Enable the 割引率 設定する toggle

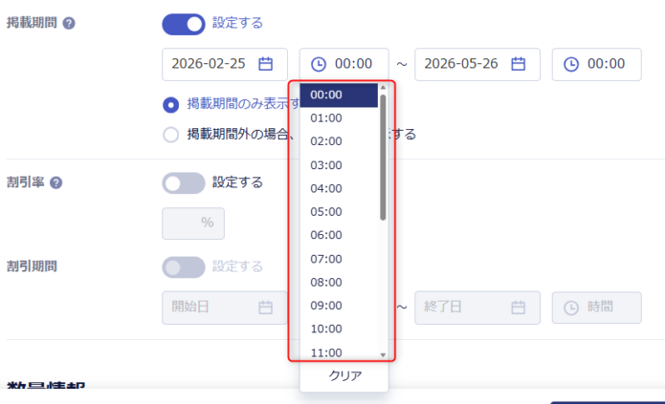[184, 182]
